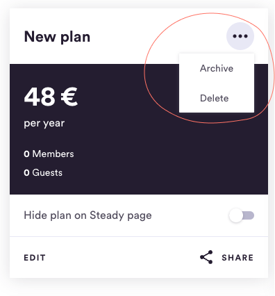Screen dimensions: 275x296
Task: Click the share network icon
Action: [206, 257]
